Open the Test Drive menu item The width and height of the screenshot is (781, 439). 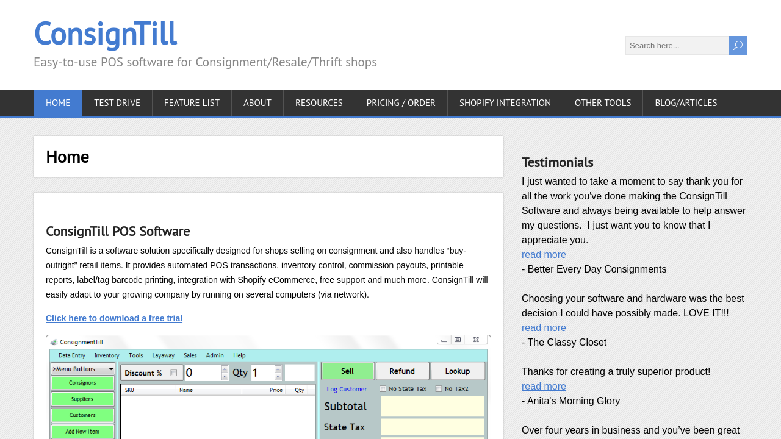[x=117, y=103]
